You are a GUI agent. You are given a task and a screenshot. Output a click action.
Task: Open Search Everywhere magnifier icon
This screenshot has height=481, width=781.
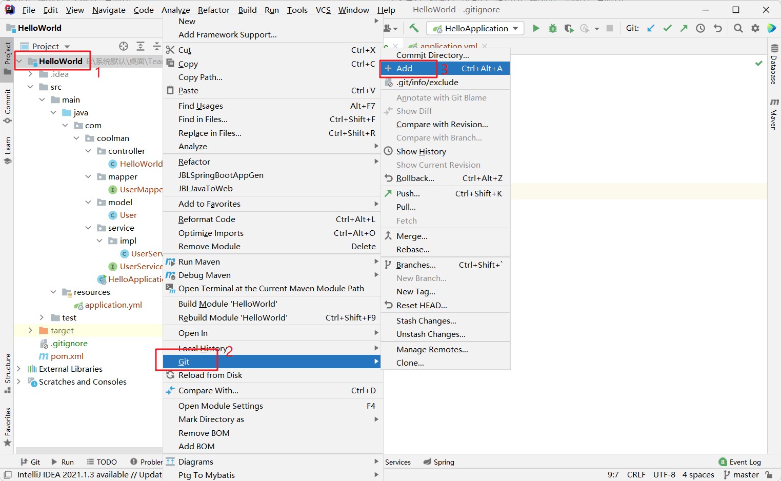click(738, 28)
